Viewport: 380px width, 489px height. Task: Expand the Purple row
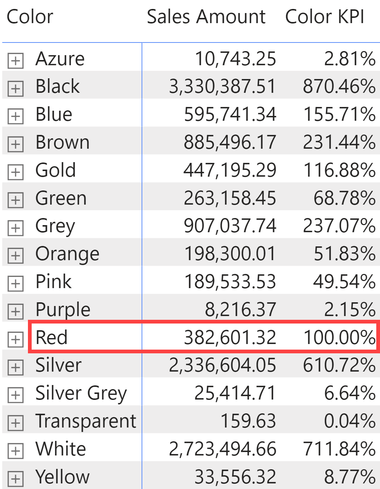[x=15, y=311]
